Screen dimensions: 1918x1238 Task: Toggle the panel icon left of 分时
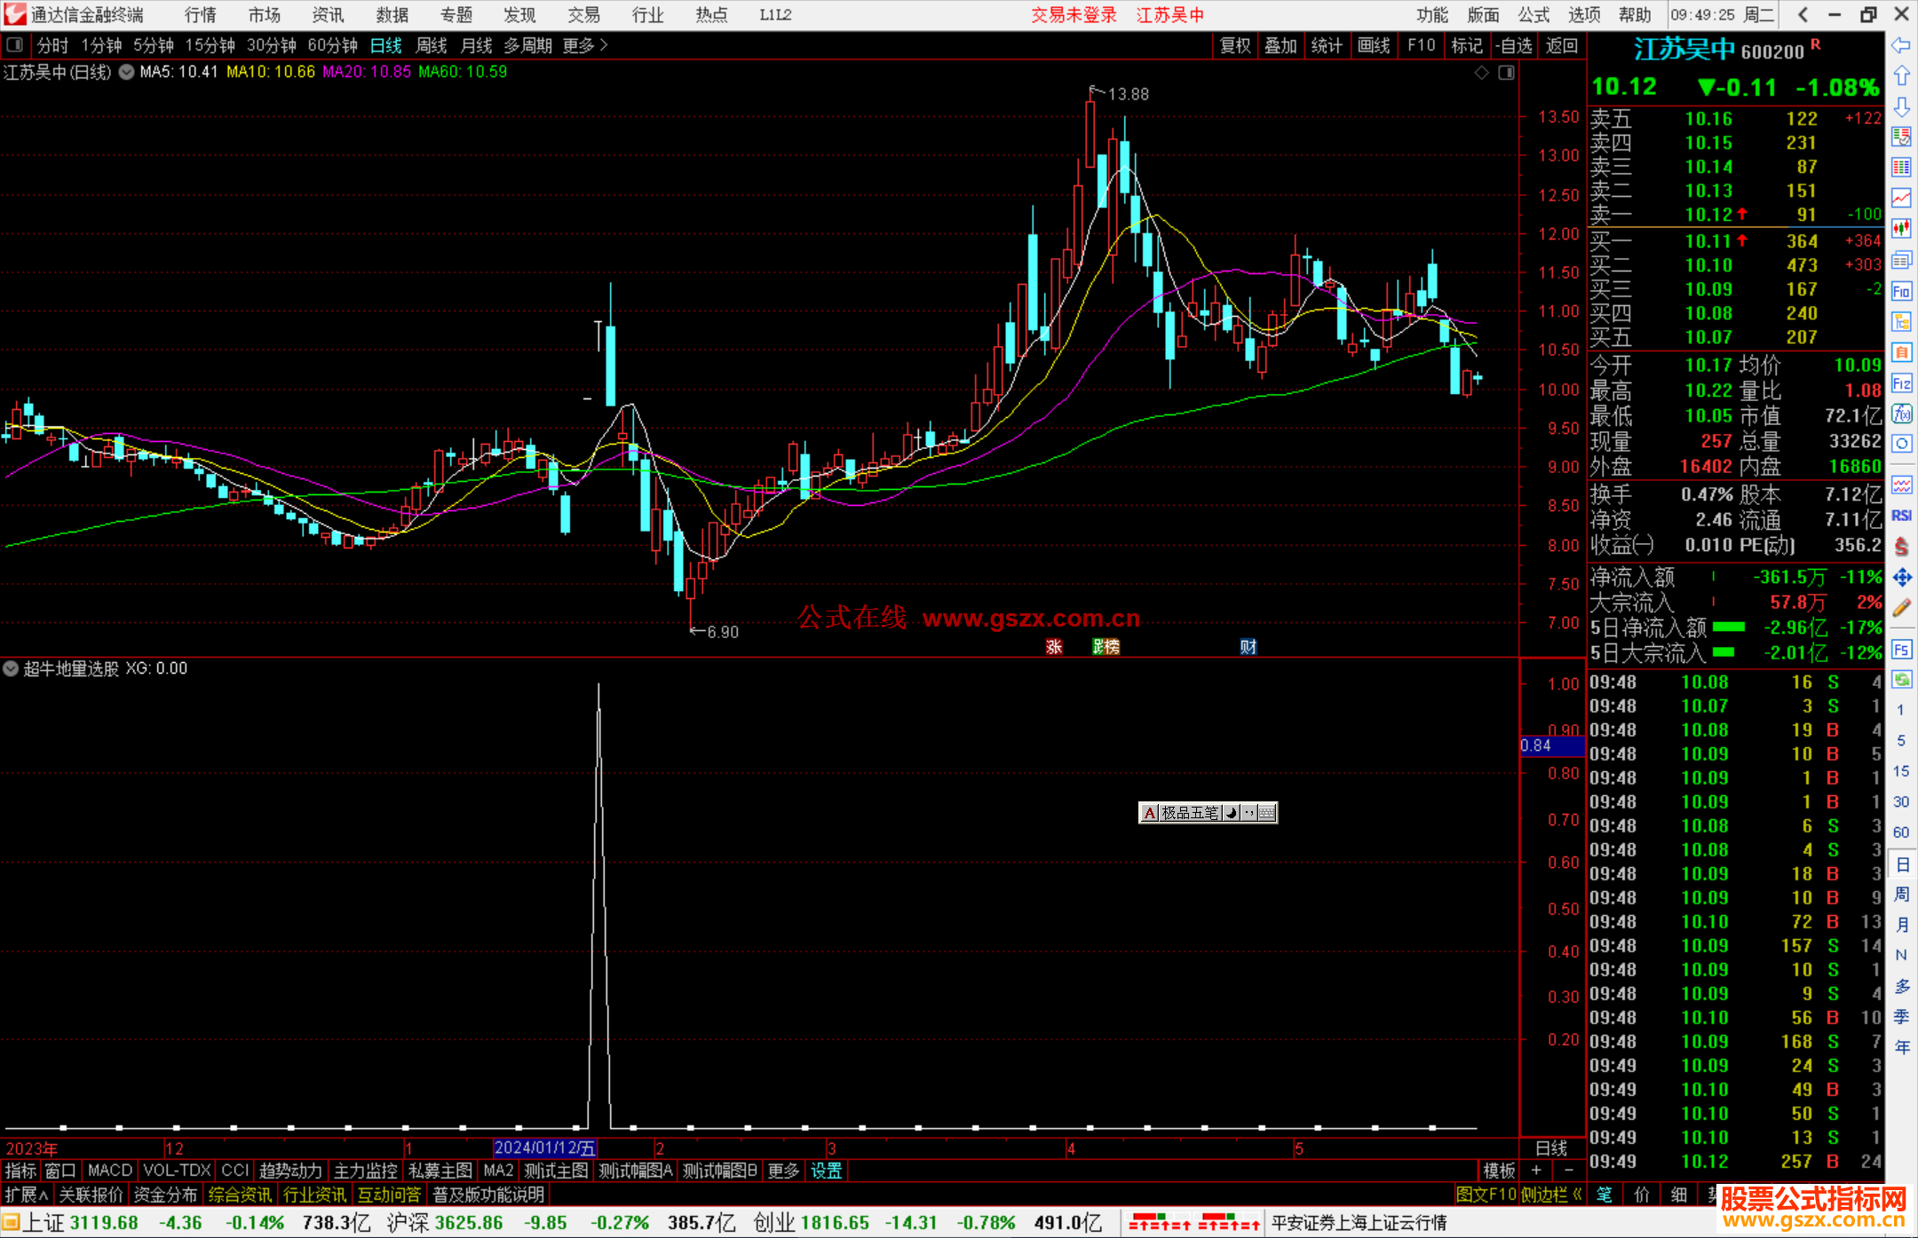(15, 44)
